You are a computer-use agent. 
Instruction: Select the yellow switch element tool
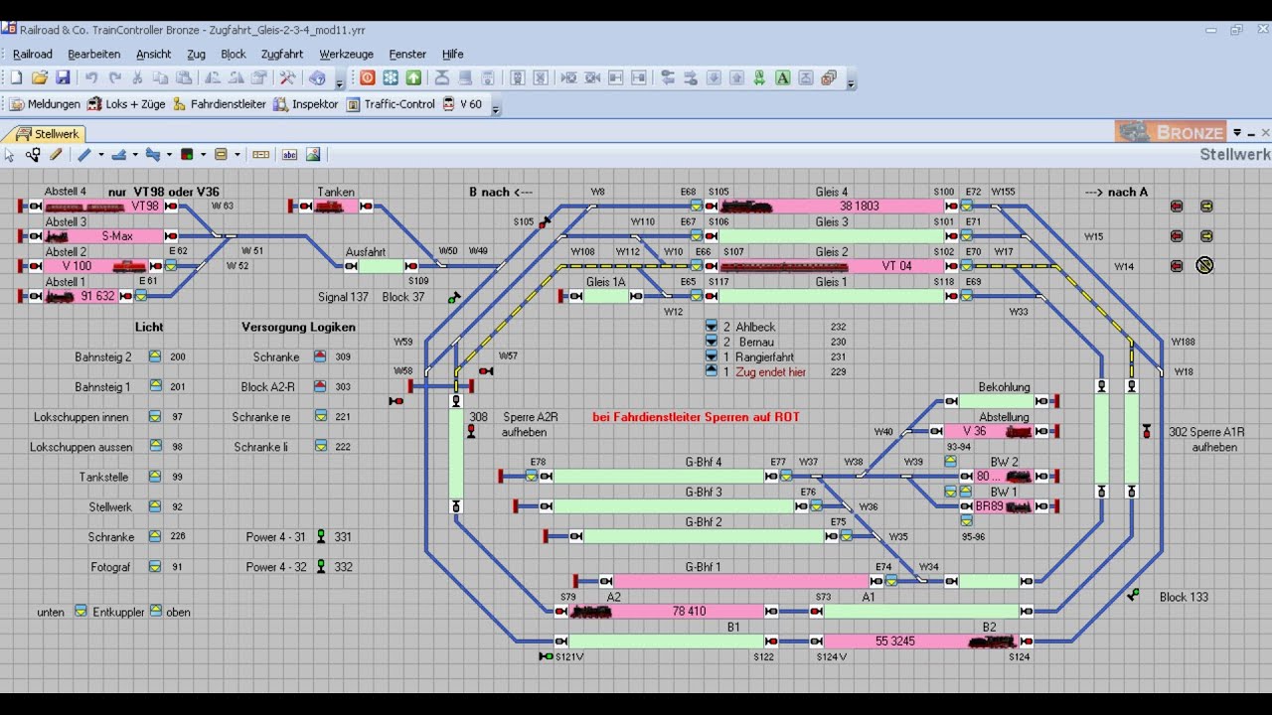(221, 155)
